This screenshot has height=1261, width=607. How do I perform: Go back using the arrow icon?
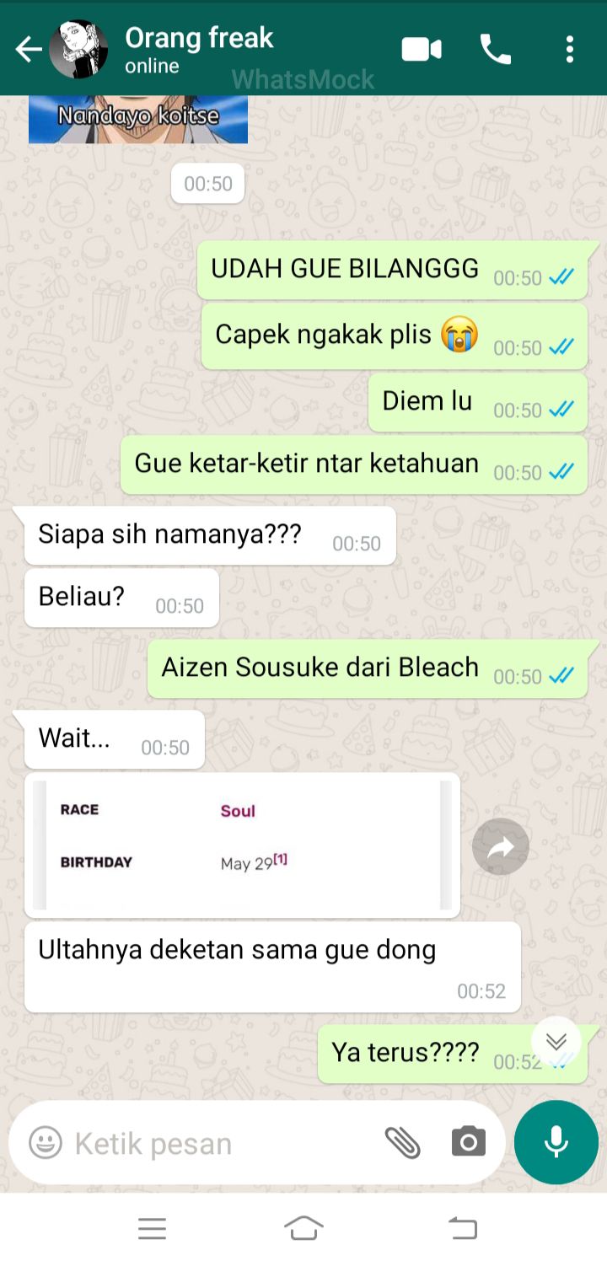click(29, 50)
